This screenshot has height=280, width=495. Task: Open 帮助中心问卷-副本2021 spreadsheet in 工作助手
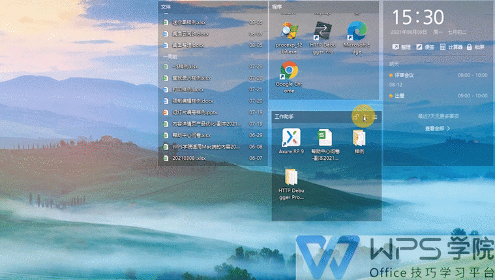coord(325,144)
